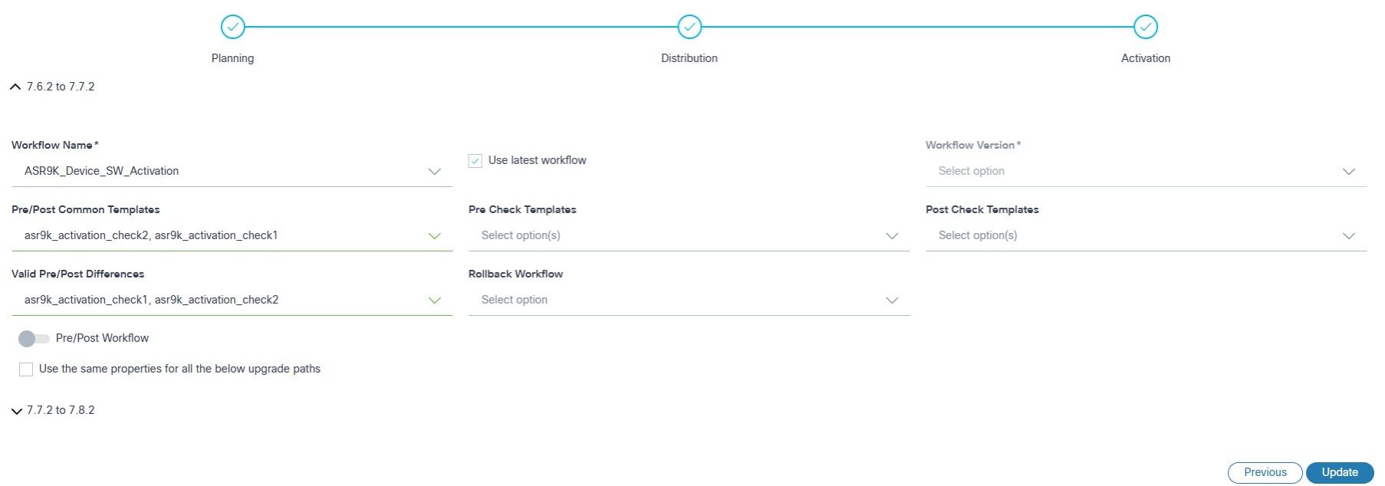Go to the Planning step label

[232, 58]
